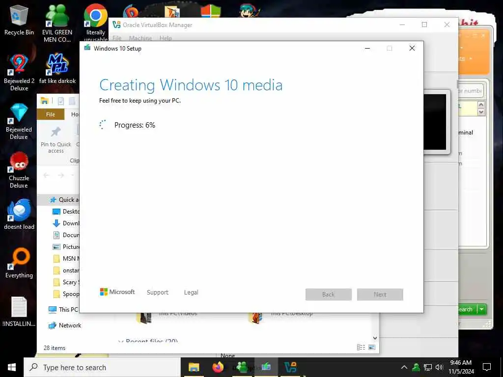Click the taskbar clock showing 9:46 AM
This screenshot has height=377, width=503.
[461, 367]
